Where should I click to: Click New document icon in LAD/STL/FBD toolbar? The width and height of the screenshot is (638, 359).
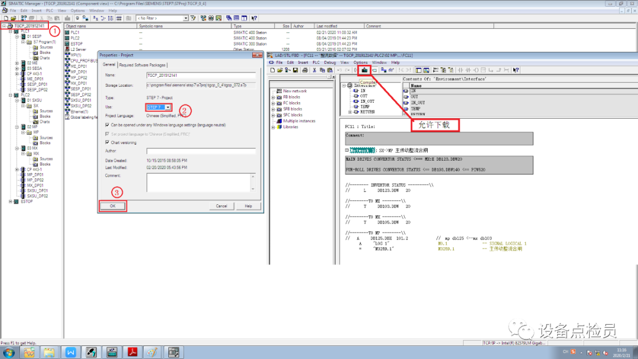pyautogui.click(x=272, y=70)
